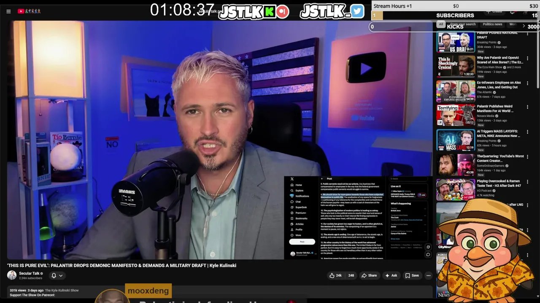Click the X logo in embedded post

tap(292, 179)
